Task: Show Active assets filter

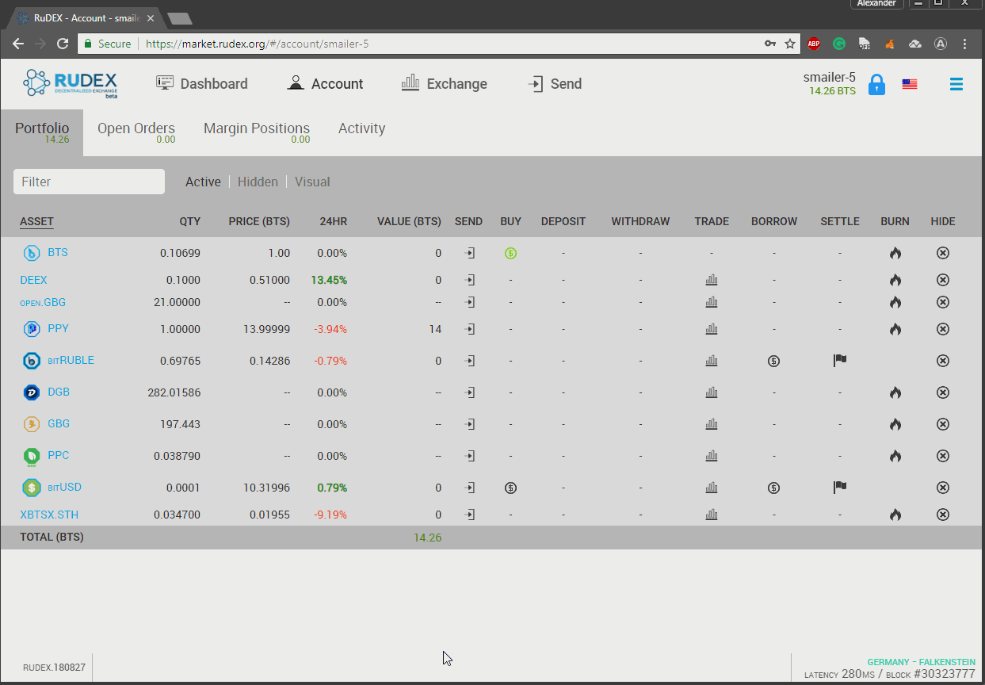Action: (203, 182)
